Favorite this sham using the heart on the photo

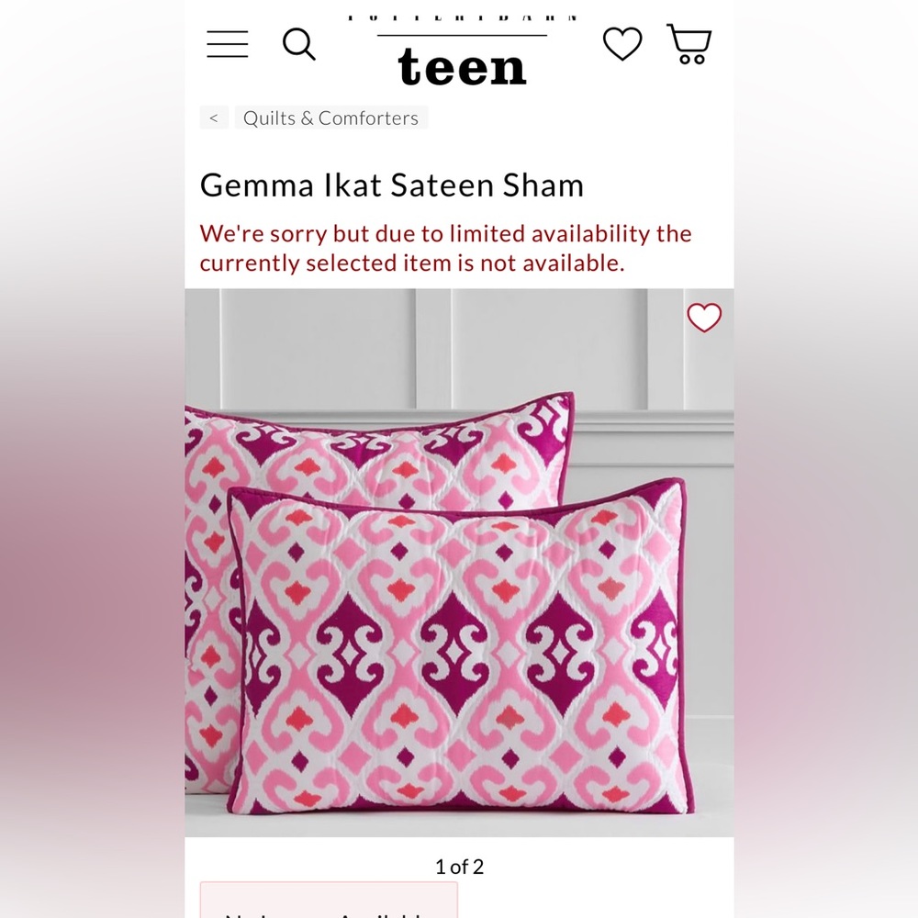pyautogui.click(x=704, y=318)
